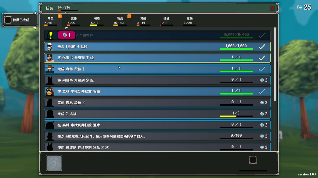This screenshot has width=318, height=178.
Task: Click the checkmark on 击杀 1,000 个骷髅 row
Action: 262,47
